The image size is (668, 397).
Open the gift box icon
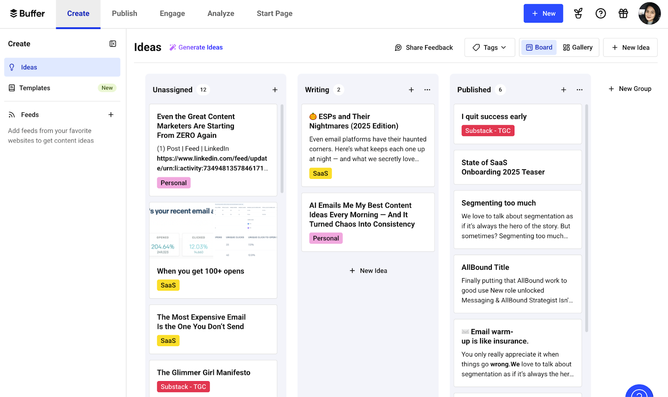(x=623, y=13)
